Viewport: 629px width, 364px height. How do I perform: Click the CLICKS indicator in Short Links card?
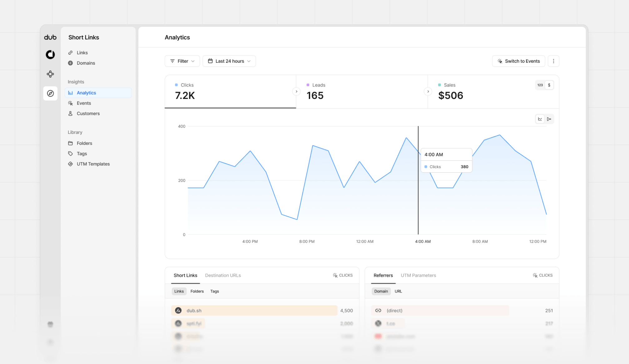point(343,275)
